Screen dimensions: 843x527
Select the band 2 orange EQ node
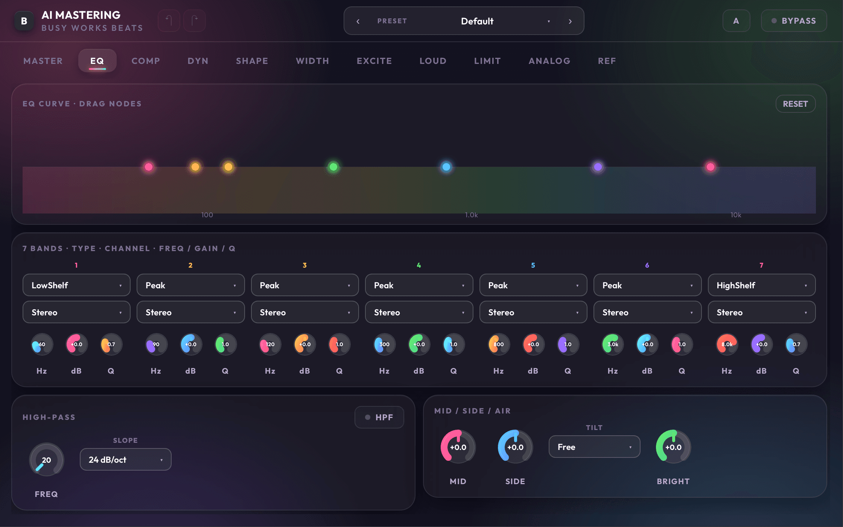click(x=195, y=167)
